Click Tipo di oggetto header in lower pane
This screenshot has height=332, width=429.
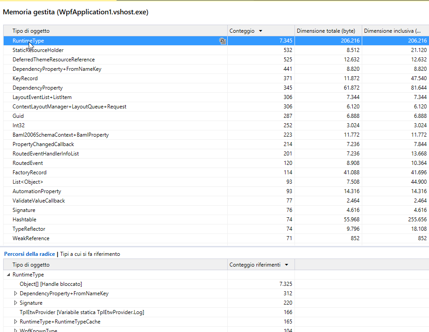(x=115, y=265)
